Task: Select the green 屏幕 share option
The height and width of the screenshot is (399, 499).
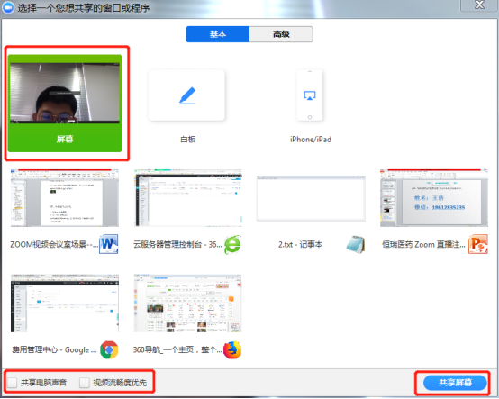Action: 65,103
